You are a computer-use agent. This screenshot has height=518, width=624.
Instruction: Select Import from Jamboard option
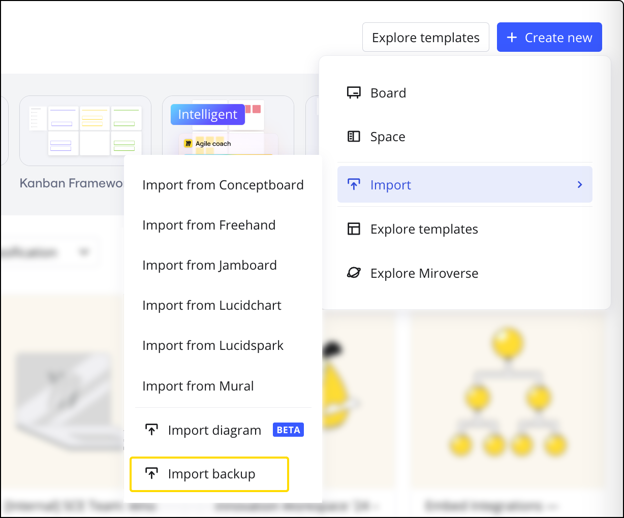pyautogui.click(x=209, y=265)
